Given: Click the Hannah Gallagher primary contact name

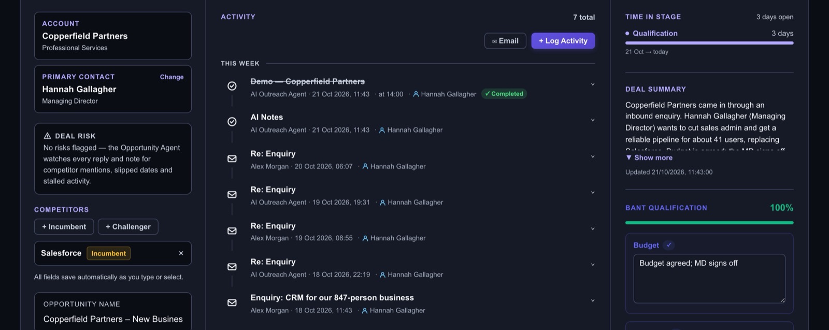Looking at the screenshot, I should (x=79, y=89).
